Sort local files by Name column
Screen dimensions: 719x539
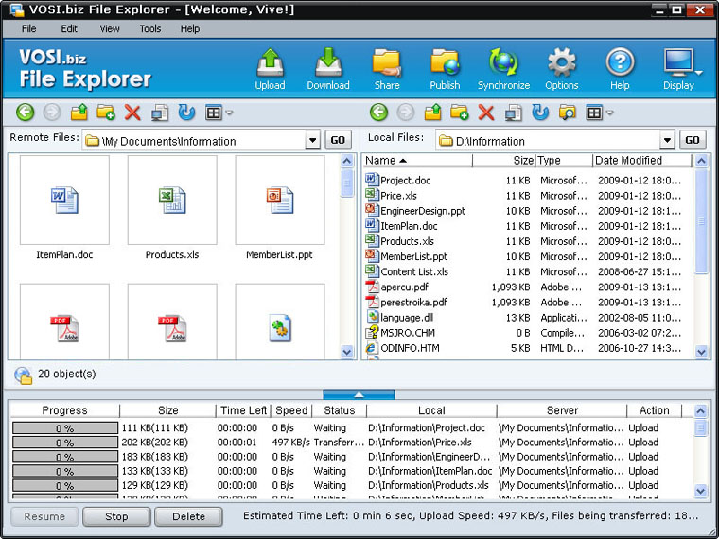point(418,161)
